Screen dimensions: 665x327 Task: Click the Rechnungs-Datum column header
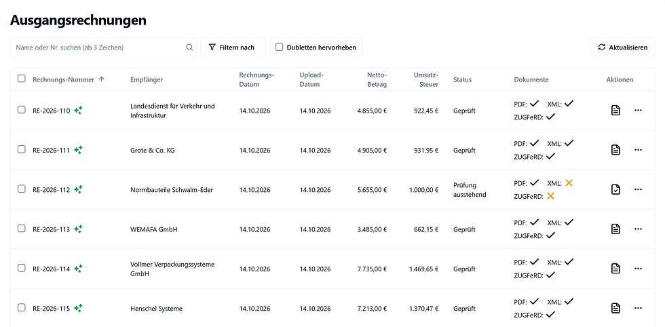pos(256,79)
